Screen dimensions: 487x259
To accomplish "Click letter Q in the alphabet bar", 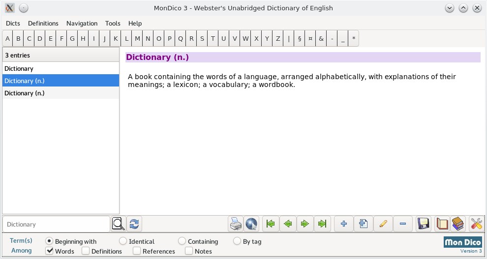I will pyautogui.click(x=181, y=38).
